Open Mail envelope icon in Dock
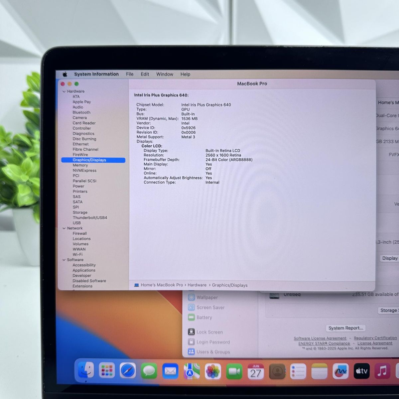 pyautogui.click(x=171, y=371)
